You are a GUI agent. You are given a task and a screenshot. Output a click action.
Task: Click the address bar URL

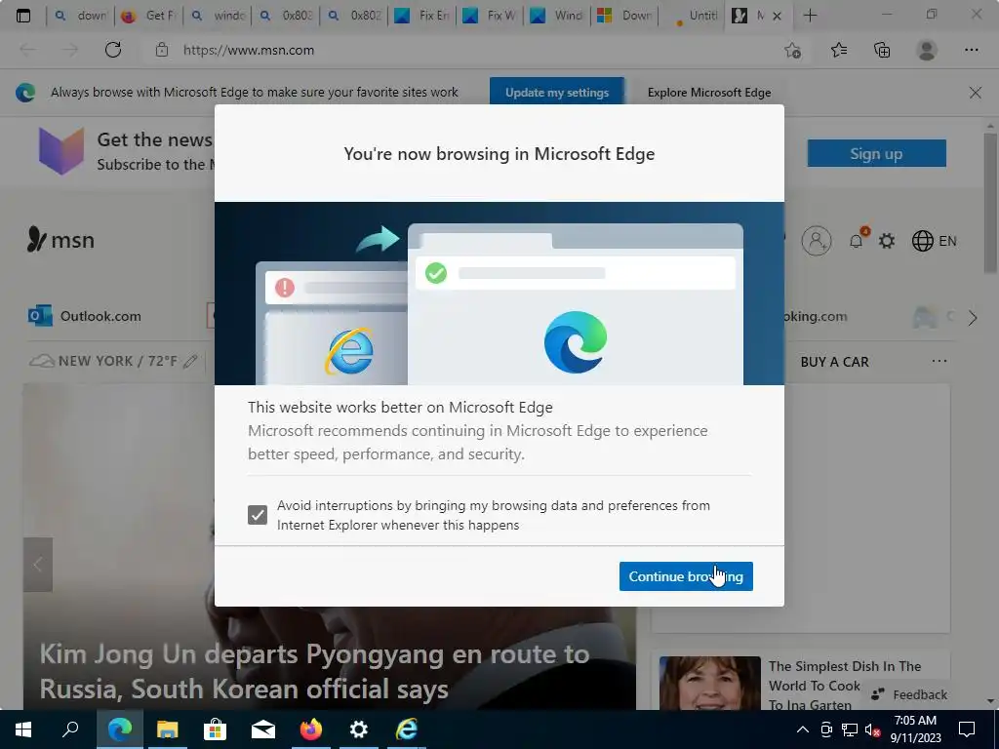pos(249,50)
